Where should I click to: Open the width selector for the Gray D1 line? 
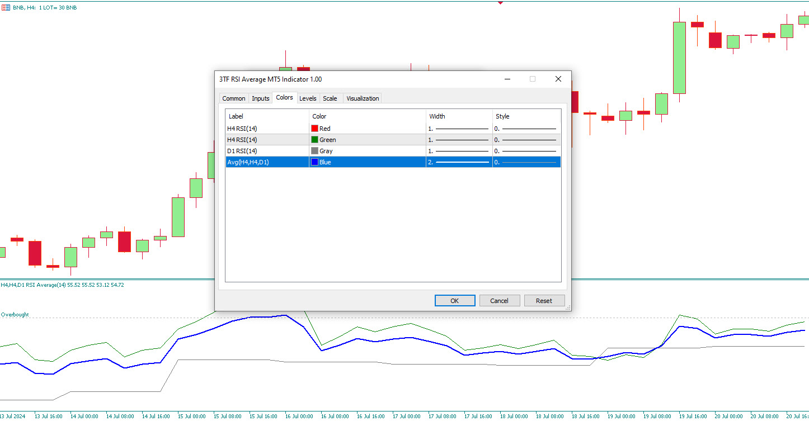click(x=459, y=150)
